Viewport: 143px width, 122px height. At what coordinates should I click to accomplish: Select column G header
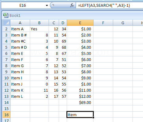123,23
